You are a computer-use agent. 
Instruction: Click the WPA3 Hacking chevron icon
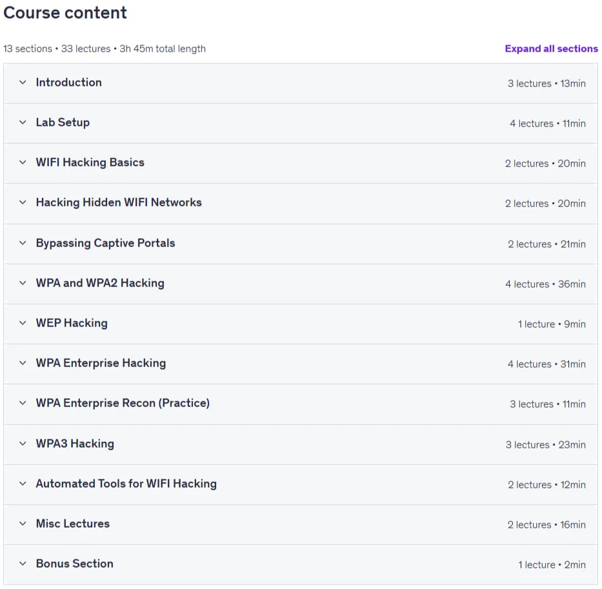coord(23,443)
